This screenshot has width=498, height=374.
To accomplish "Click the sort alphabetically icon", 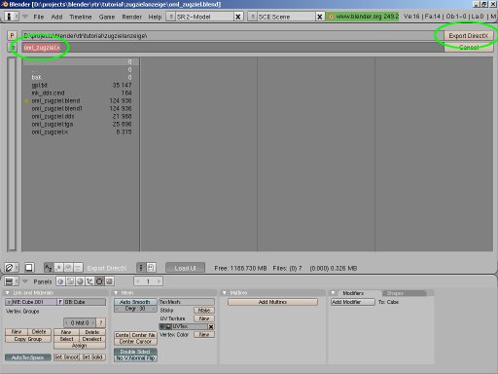I will click(49, 268).
